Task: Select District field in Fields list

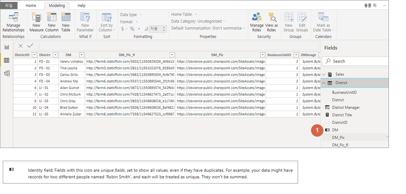Action: point(338,100)
